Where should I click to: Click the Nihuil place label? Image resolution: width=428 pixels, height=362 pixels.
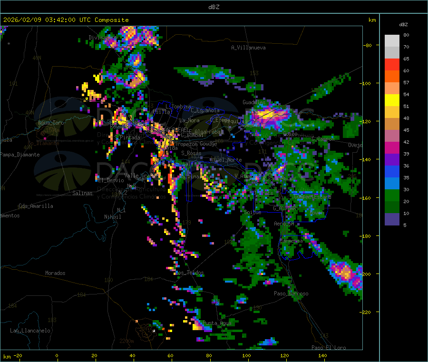[112, 217]
